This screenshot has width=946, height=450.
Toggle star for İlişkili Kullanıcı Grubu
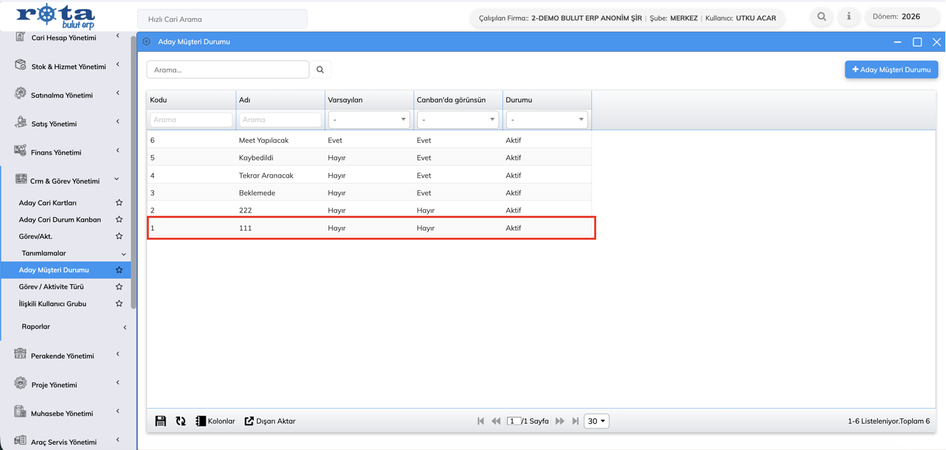(x=119, y=304)
